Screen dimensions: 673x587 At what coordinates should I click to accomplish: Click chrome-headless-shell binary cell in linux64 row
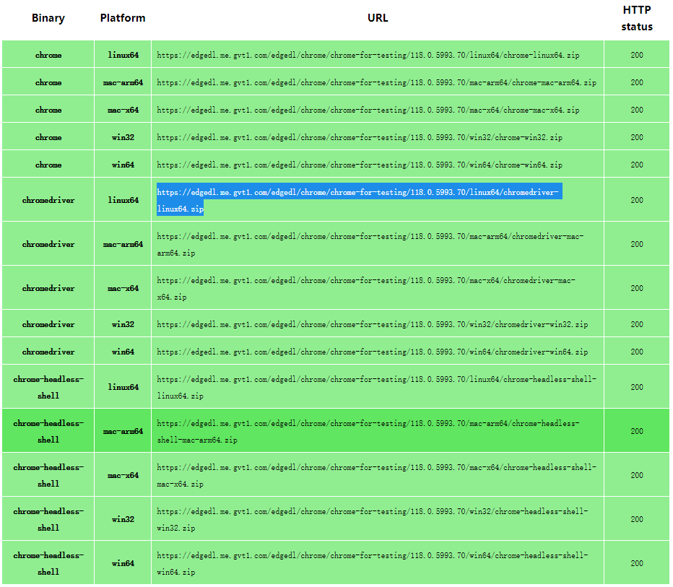point(48,387)
